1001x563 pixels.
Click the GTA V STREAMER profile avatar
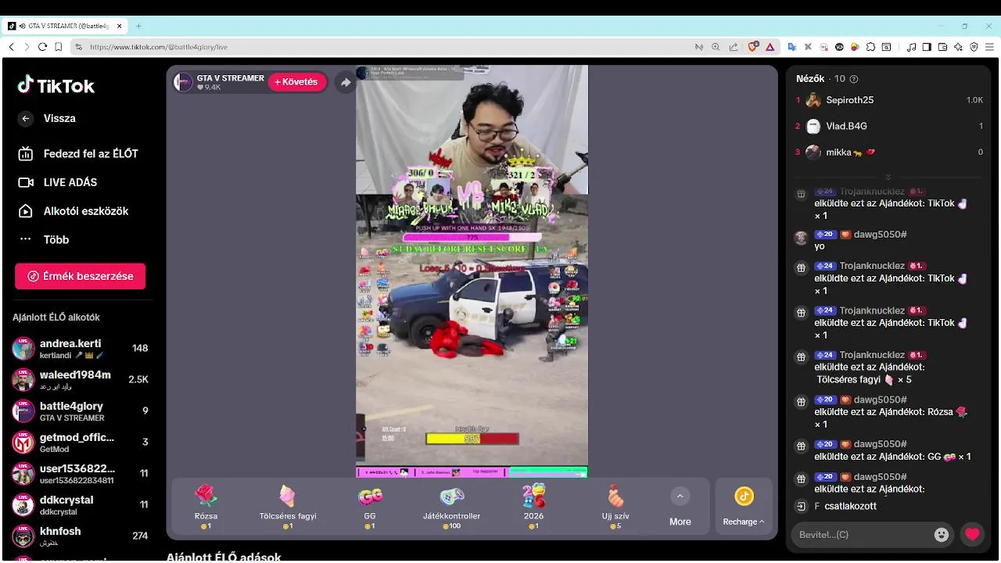pyautogui.click(x=183, y=82)
